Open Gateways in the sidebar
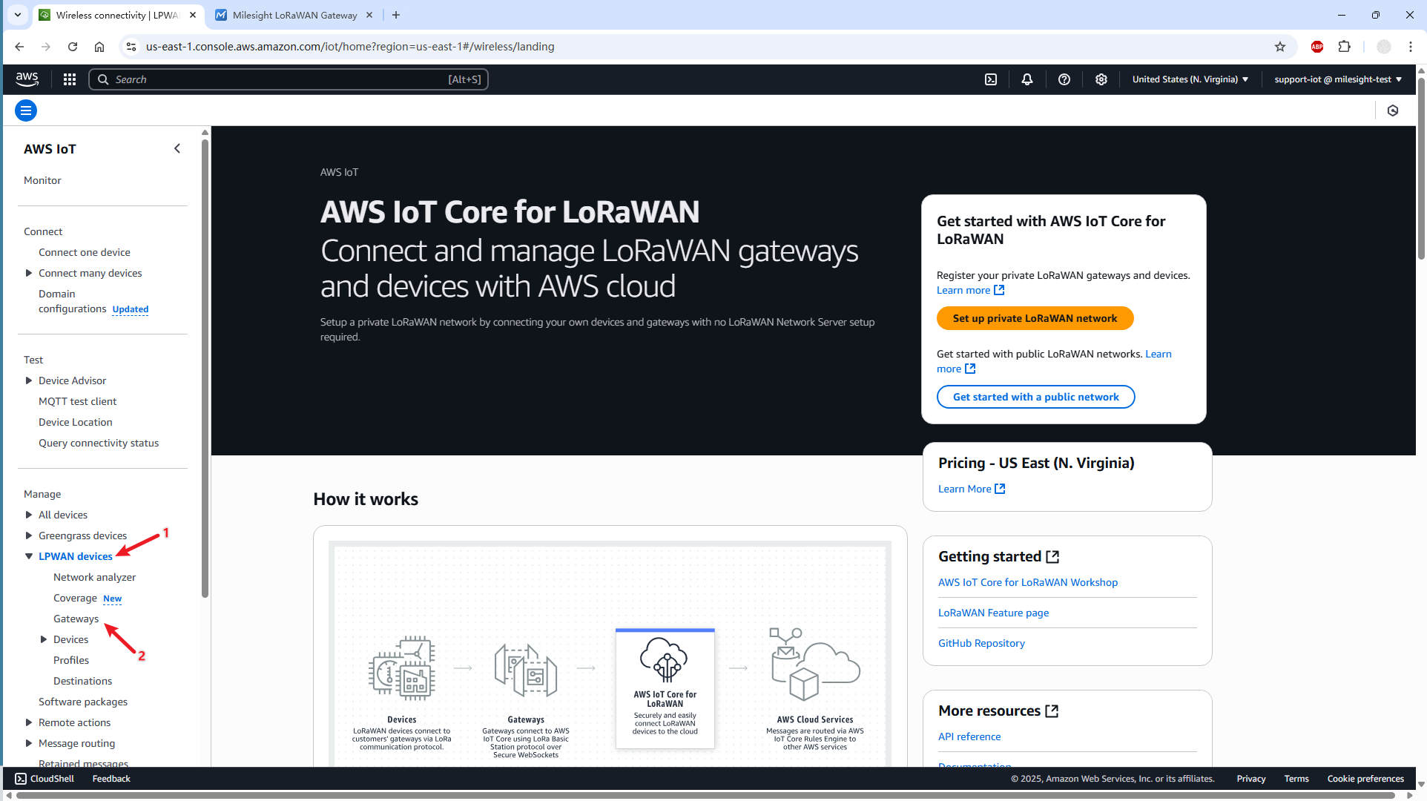 click(76, 619)
